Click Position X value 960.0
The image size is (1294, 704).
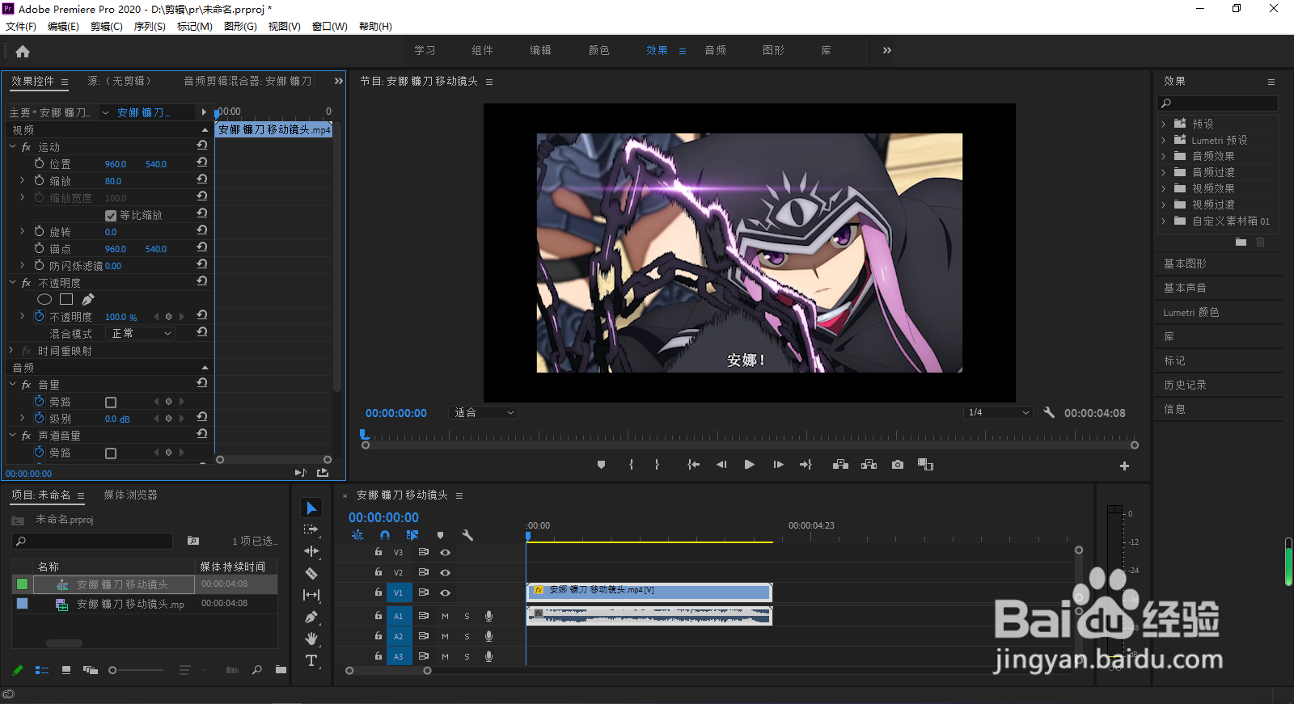pos(116,164)
